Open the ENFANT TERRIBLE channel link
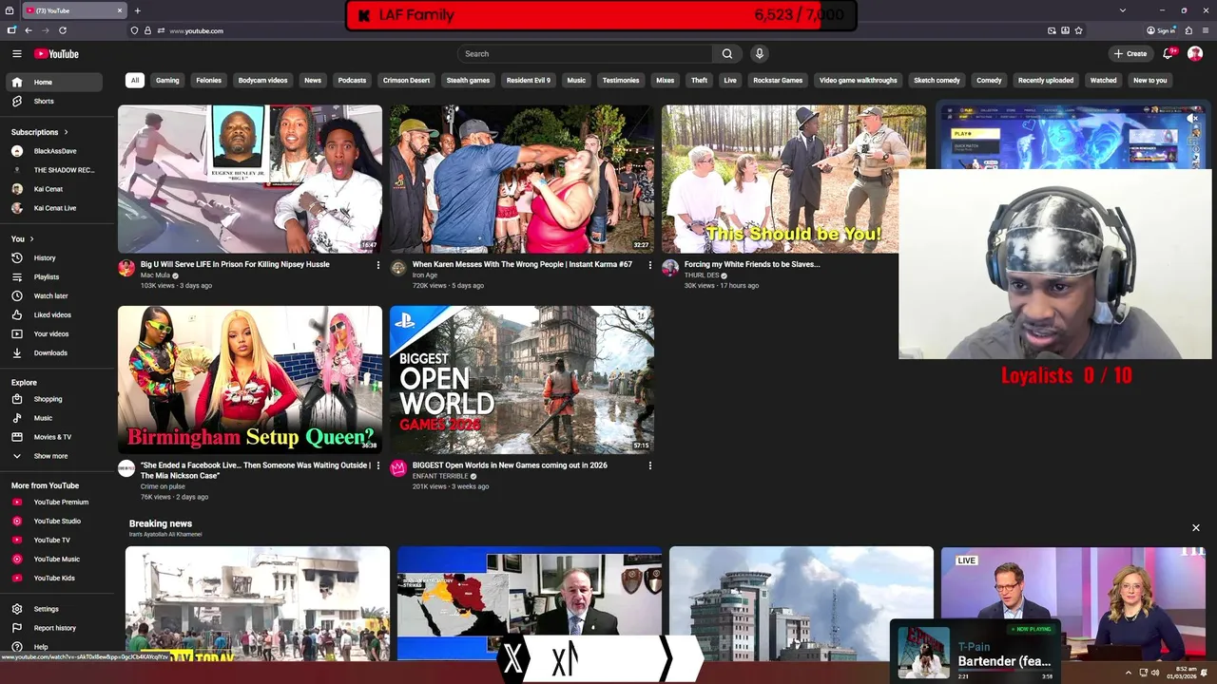1217x684 pixels. pos(440,476)
